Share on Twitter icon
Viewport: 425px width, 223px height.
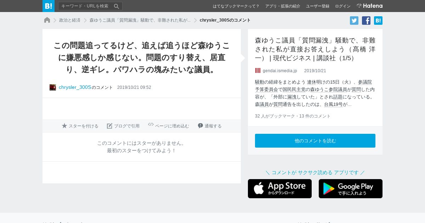pyautogui.click(x=354, y=21)
